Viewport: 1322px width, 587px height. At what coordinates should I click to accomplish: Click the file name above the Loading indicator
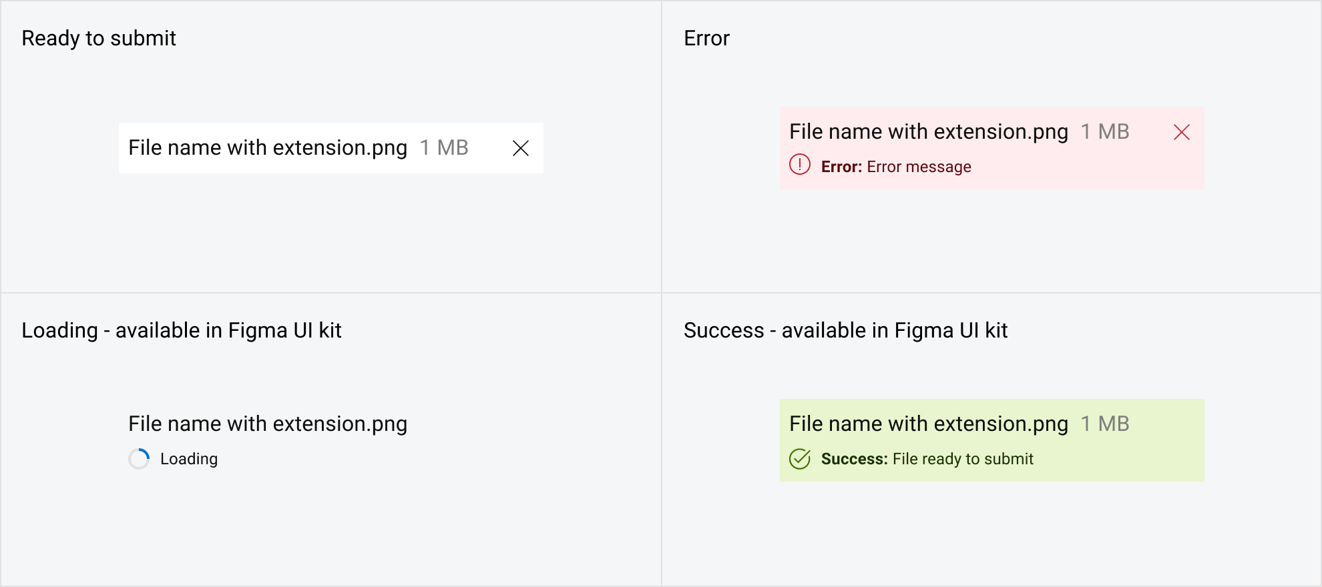[x=268, y=424]
